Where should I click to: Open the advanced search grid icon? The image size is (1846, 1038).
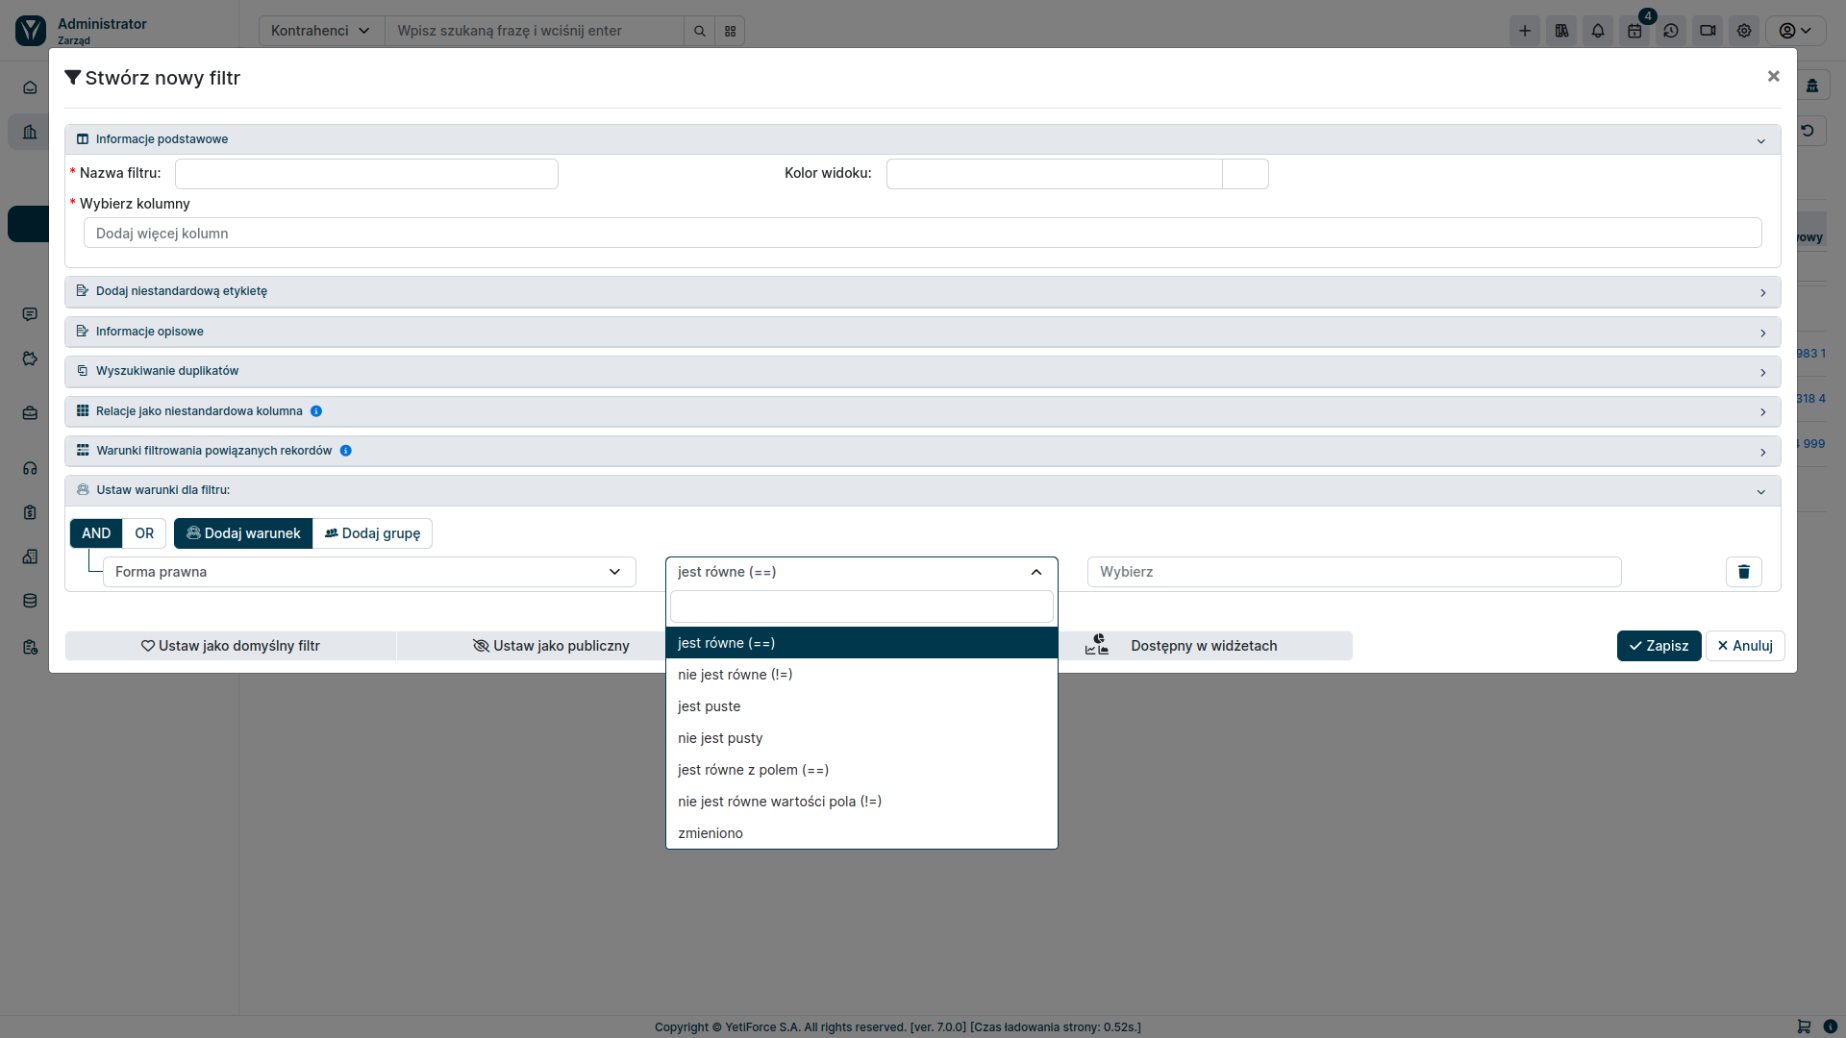tap(731, 31)
